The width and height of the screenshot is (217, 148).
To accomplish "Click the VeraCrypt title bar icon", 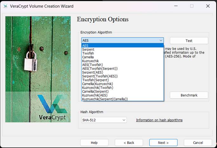I will [x=5, y=6].
